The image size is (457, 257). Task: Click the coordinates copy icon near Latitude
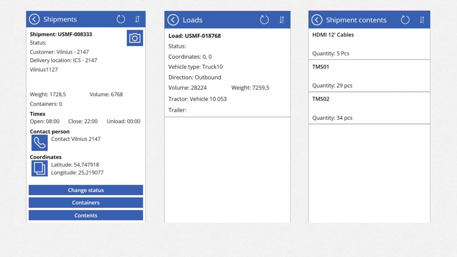pyautogui.click(x=39, y=168)
